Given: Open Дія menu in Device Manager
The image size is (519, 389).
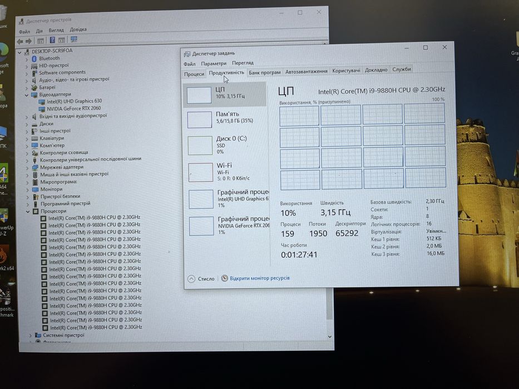Looking at the screenshot, I should 39,31.
